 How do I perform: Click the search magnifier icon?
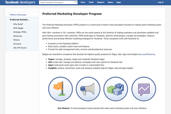76,2
